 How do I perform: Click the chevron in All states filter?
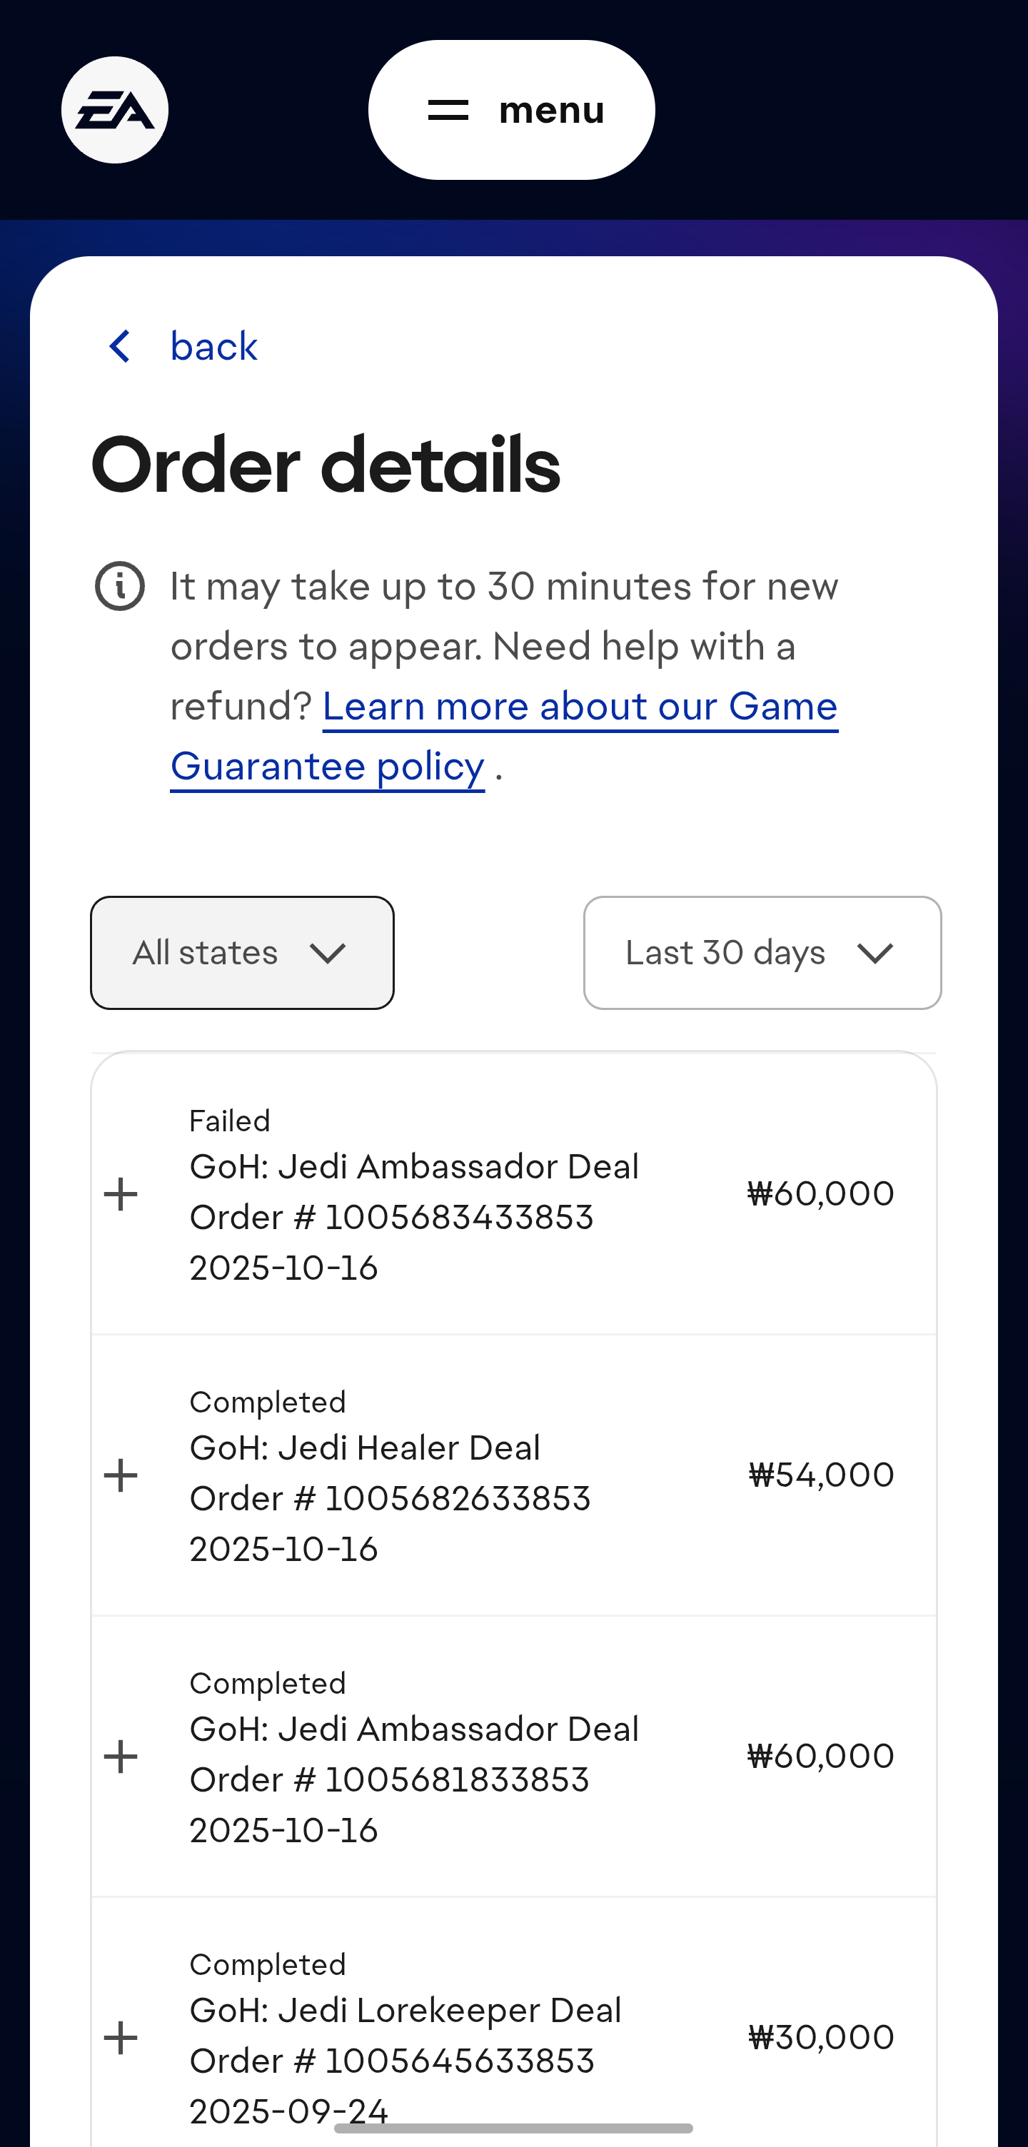327,954
